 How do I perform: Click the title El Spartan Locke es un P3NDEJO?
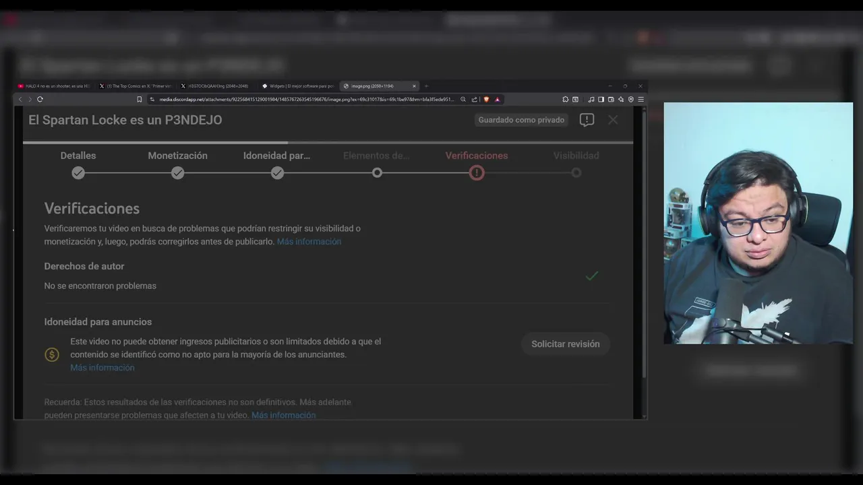(x=125, y=120)
